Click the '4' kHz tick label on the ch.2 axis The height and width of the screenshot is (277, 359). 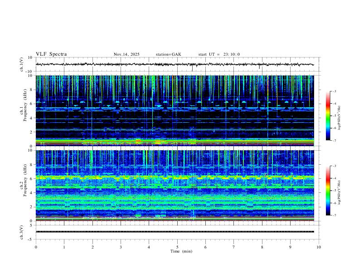coord(32,193)
